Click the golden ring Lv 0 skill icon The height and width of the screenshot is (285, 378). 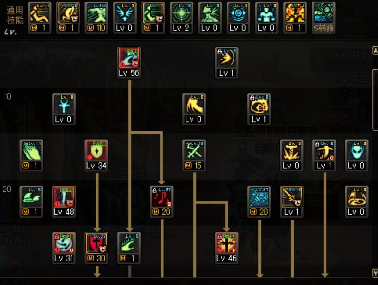(357, 197)
